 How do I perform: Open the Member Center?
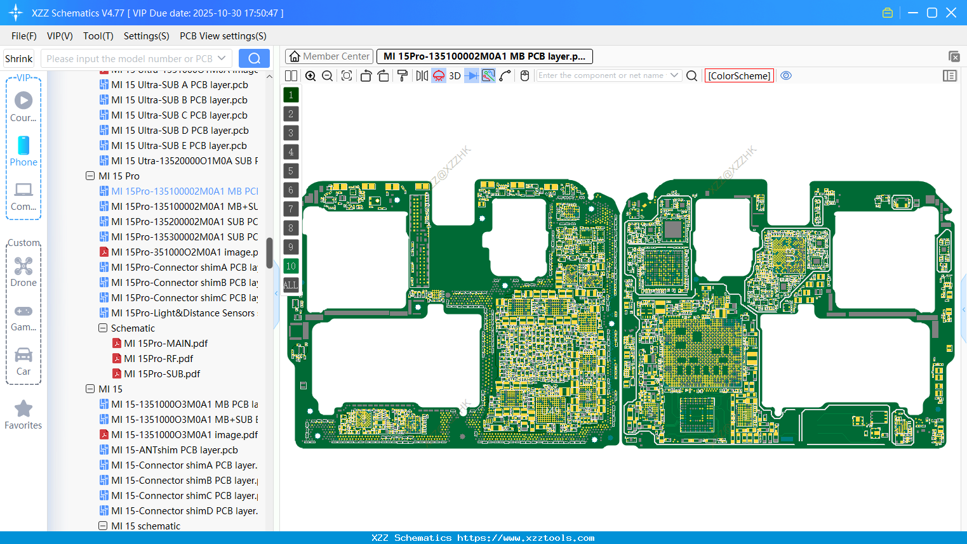(x=329, y=56)
